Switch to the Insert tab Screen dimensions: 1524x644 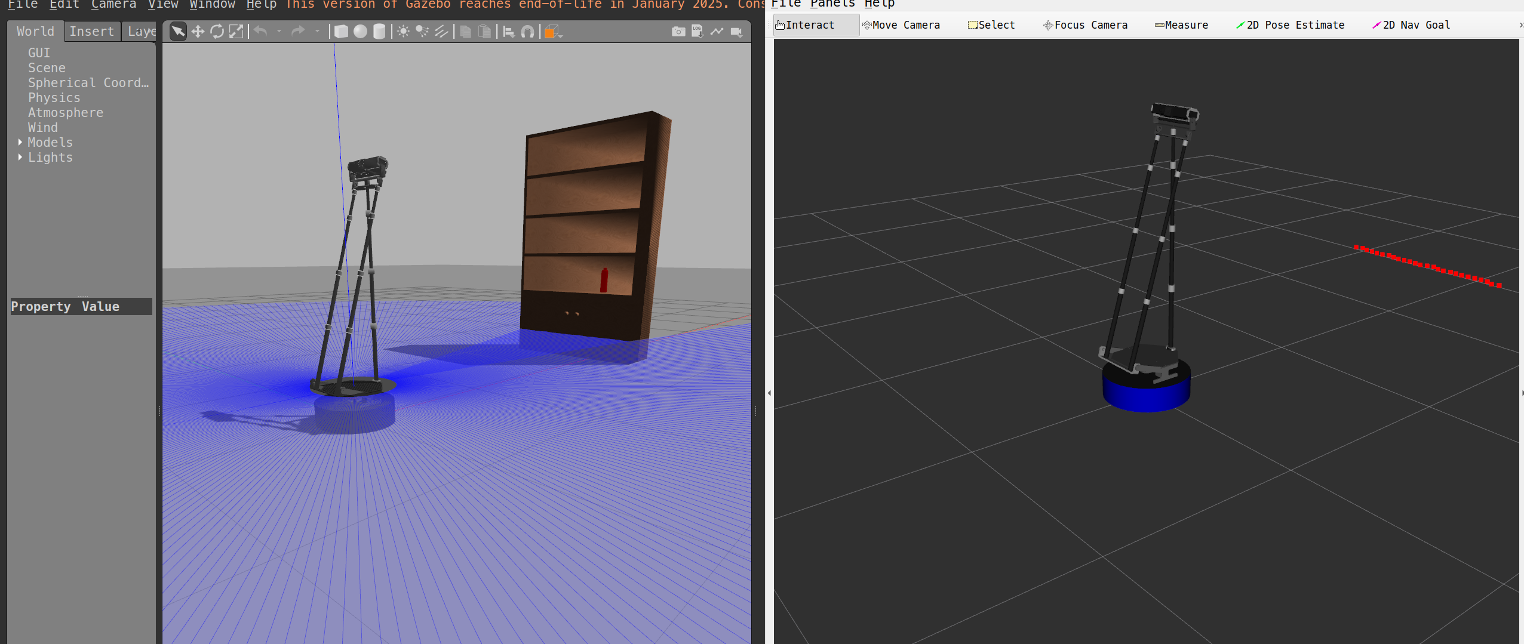click(91, 31)
